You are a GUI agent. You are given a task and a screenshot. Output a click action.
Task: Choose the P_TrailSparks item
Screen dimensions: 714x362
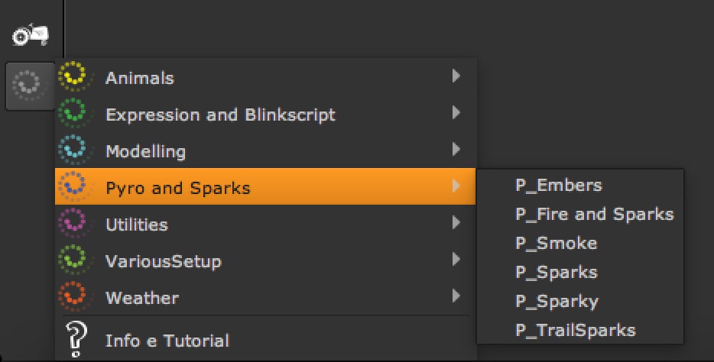click(x=575, y=331)
